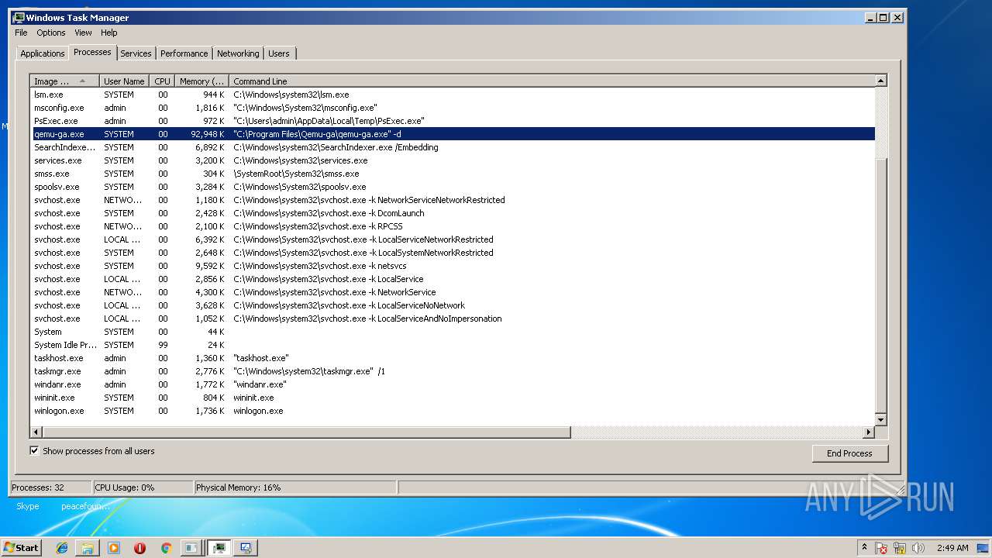
Task: Select the services.exe process row
Action: click(x=453, y=160)
